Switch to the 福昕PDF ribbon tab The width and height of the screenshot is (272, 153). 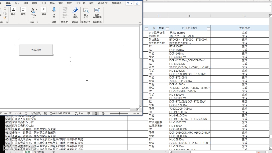coord(103,3)
